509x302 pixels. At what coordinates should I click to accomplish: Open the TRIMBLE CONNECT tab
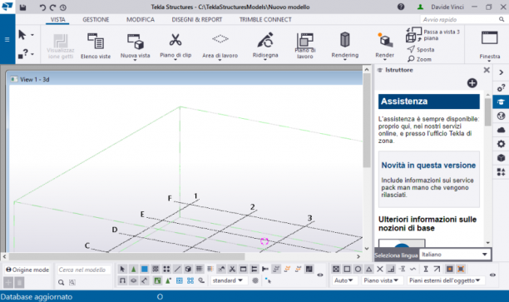265,19
